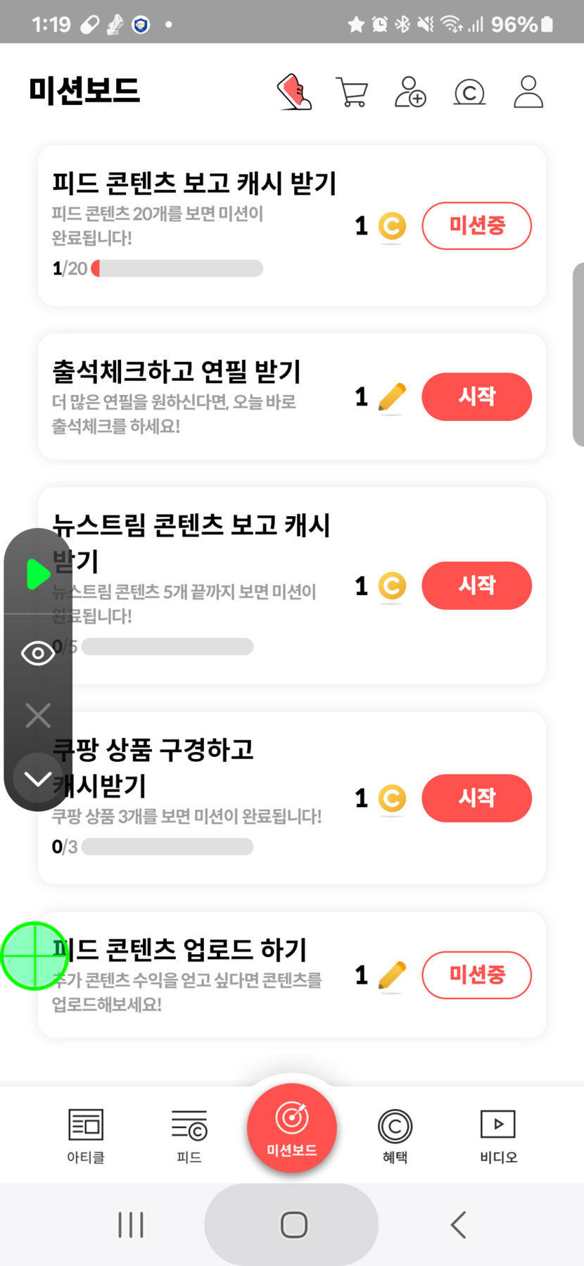Start the 쿠팡 상품 구경하고 캐시받기 mission
This screenshot has width=584, height=1266.
476,798
